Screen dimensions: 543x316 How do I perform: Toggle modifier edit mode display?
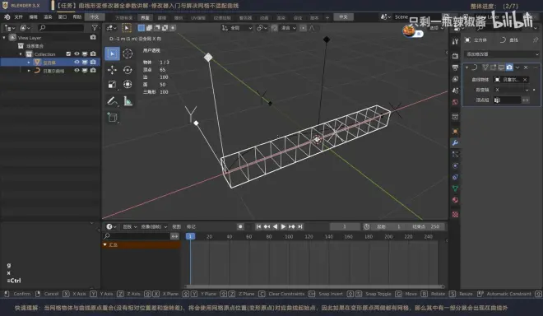(493, 67)
